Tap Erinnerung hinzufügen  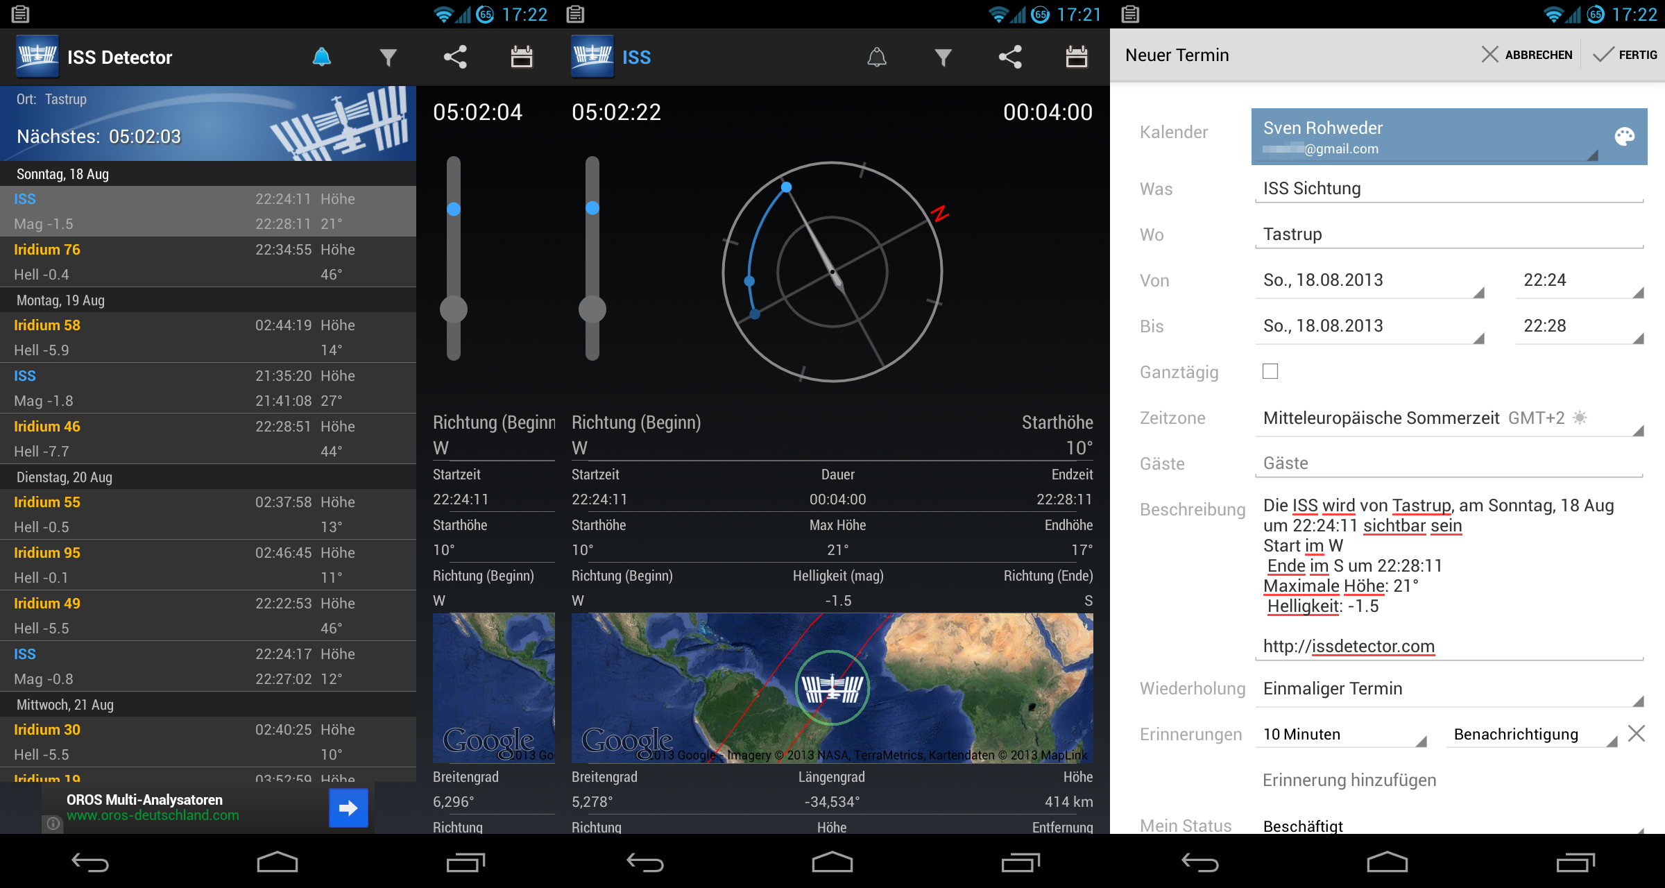pyautogui.click(x=1349, y=780)
